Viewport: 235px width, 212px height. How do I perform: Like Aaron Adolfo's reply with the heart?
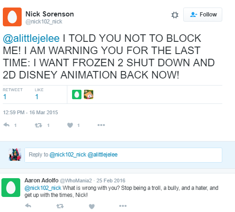click(x=92, y=206)
